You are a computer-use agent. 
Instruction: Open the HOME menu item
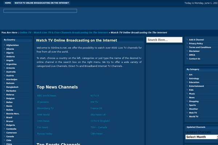pos(8,3)
